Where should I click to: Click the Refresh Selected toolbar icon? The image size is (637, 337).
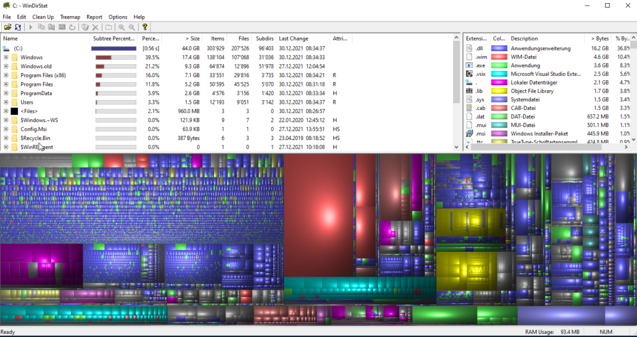[72, 27]
